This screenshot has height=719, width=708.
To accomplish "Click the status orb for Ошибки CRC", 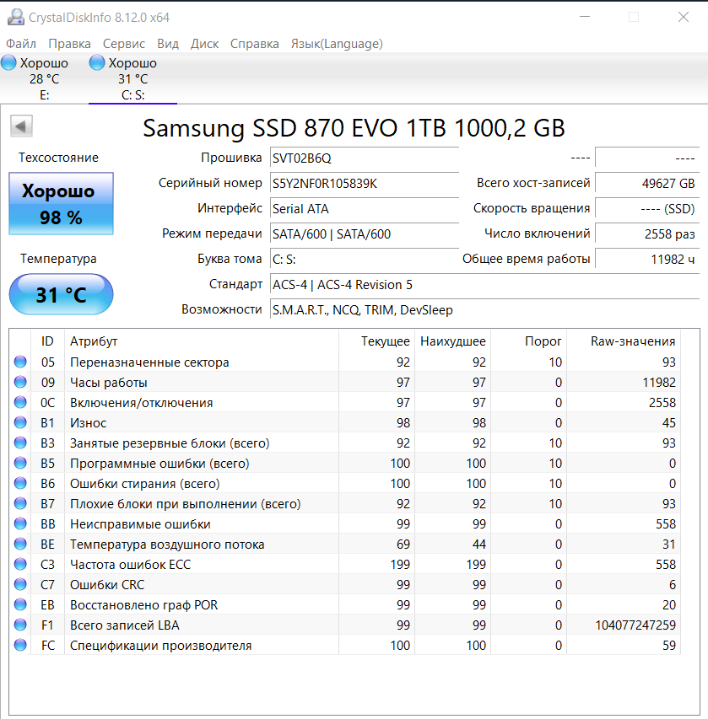I will [20, 585].
